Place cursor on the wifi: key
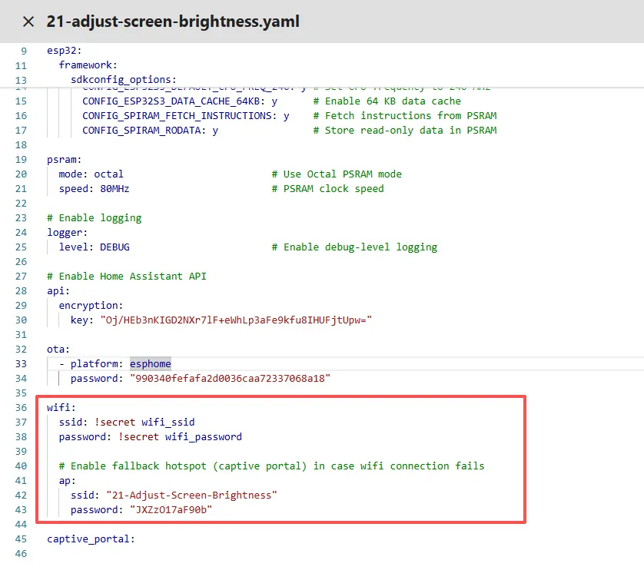Screen dimensions: 644x580 (61, 408)
